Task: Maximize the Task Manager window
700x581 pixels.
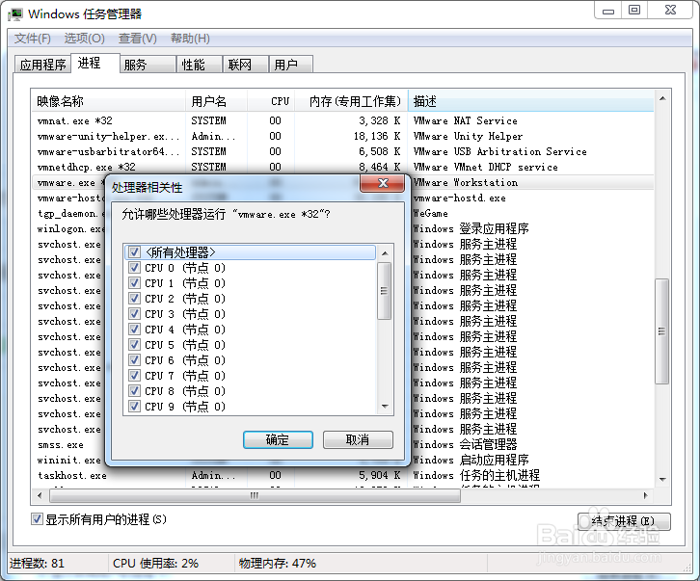Action: [634, 11]
